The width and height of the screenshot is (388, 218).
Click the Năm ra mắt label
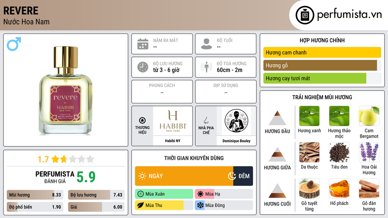pyautogui.click(x=166, y=40)
